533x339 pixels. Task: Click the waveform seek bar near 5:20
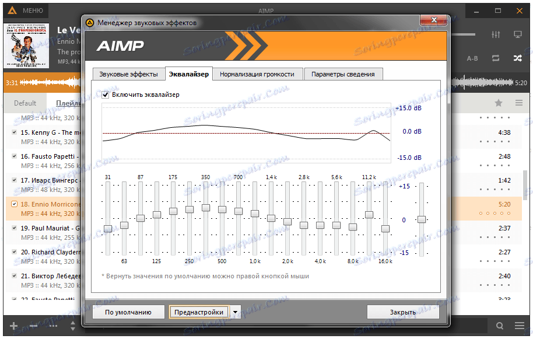[482, 83]
